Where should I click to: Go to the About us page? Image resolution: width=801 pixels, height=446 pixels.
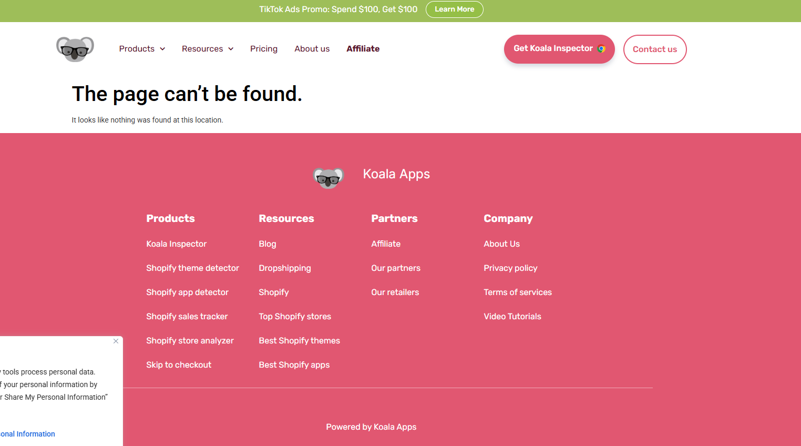(x=312, y=49)
